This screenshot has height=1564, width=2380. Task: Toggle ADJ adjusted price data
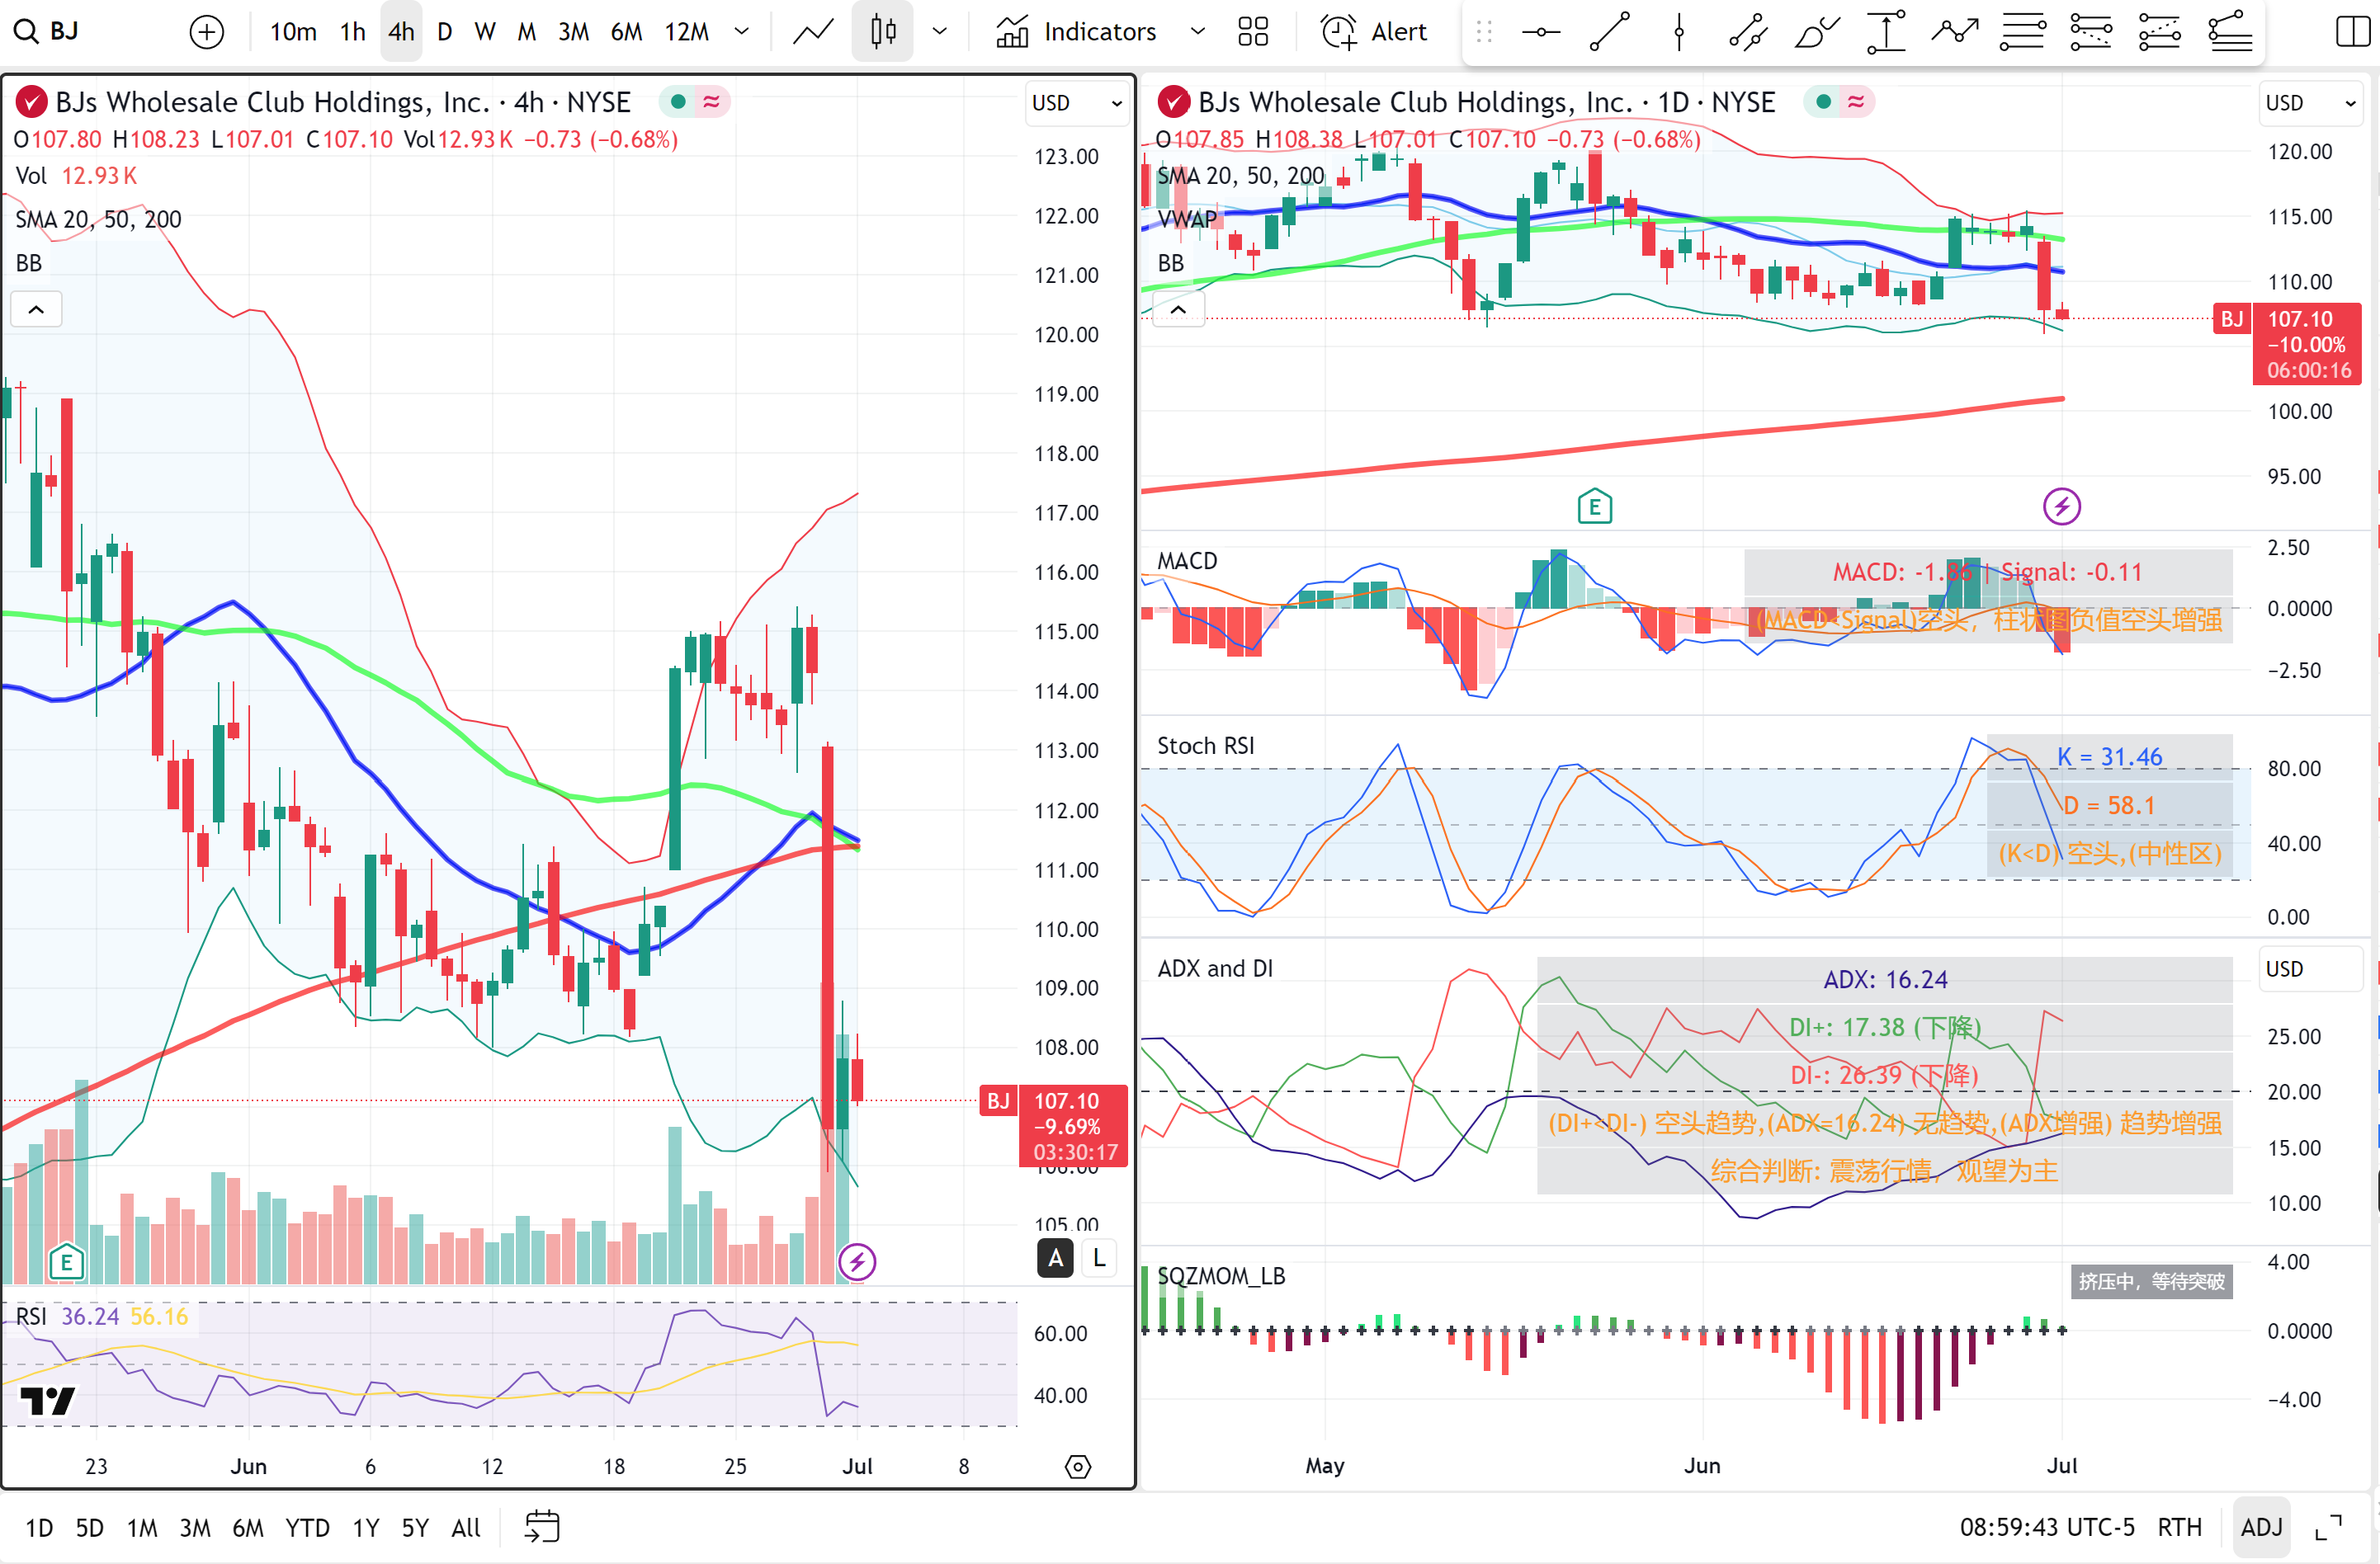coord(2262,1527)
